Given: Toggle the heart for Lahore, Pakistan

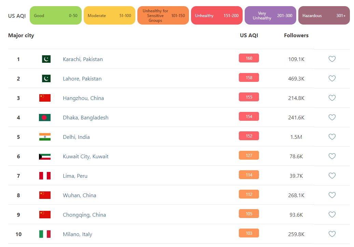Looking at the screenshot, I should pos(332,78).
